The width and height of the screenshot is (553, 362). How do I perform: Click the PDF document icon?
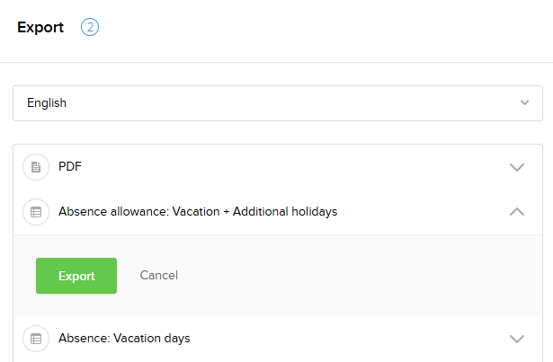pos(36,167)
